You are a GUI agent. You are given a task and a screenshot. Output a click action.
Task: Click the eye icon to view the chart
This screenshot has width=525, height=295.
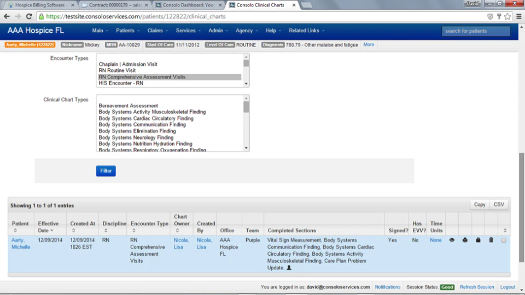(452, 240)
